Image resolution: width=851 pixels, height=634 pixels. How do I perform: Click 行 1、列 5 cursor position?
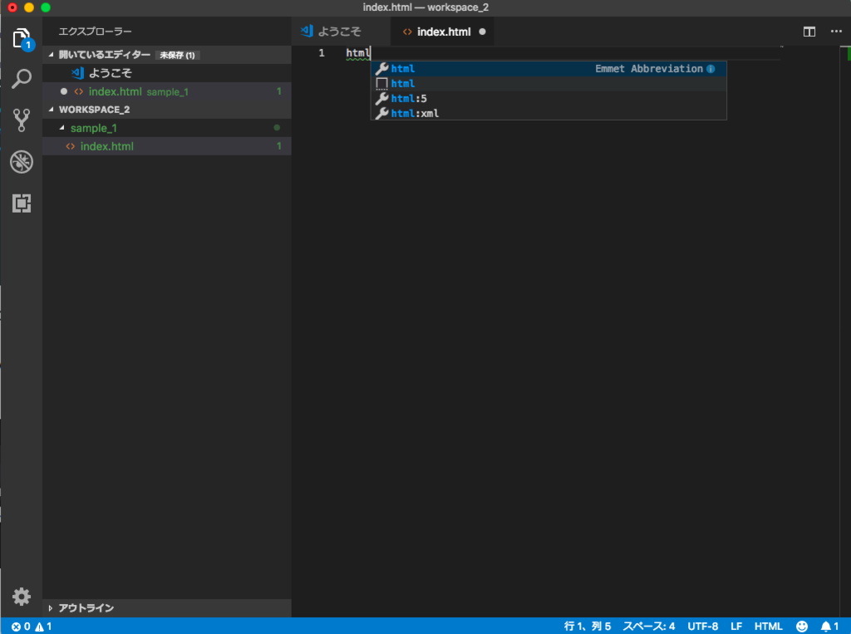588,627
